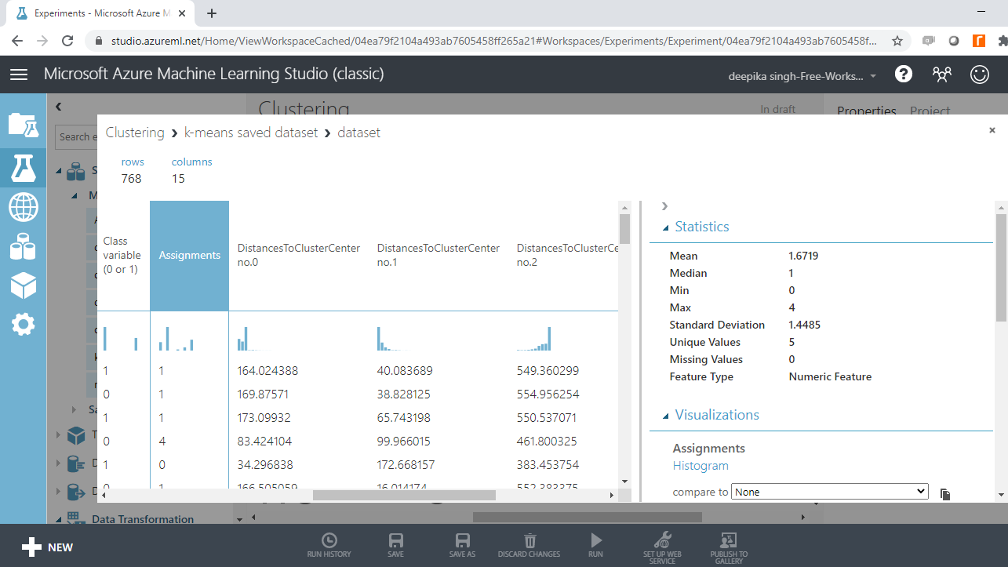
Task: Collapse the right details pane chevron
Action: pos(664,206)
